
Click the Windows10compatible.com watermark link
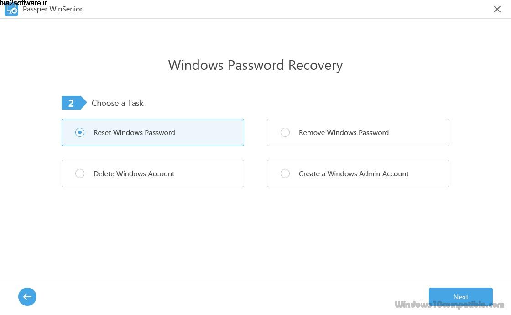pos(449,303)
